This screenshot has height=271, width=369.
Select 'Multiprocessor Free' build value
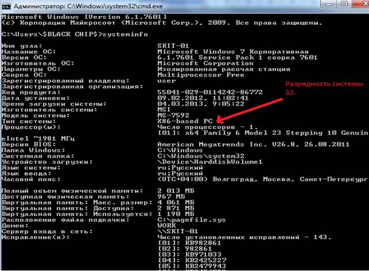[x=201, y=75]
